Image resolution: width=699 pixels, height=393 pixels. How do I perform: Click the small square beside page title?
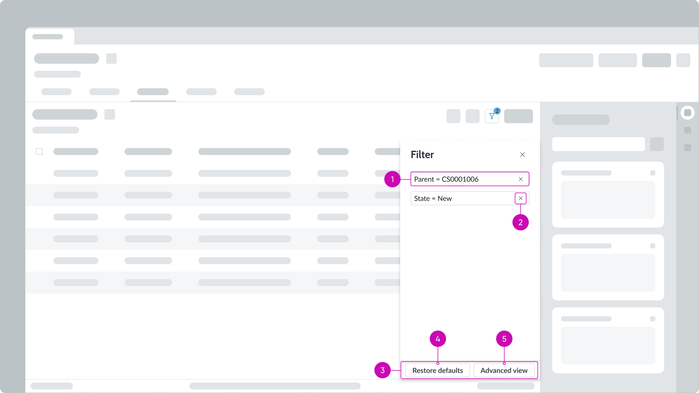111,59
